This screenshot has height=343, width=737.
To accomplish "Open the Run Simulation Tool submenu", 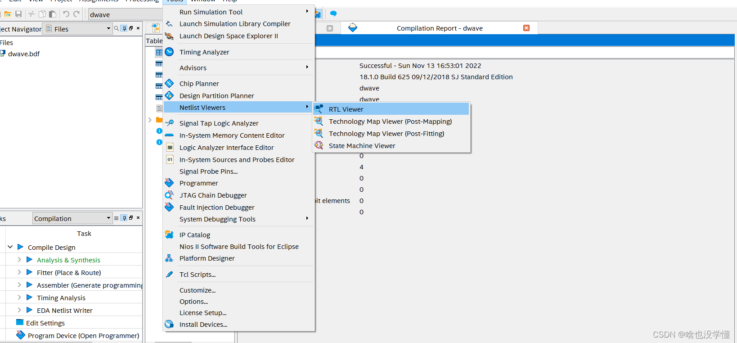I will pyautogui.click(x=239, y=12).
